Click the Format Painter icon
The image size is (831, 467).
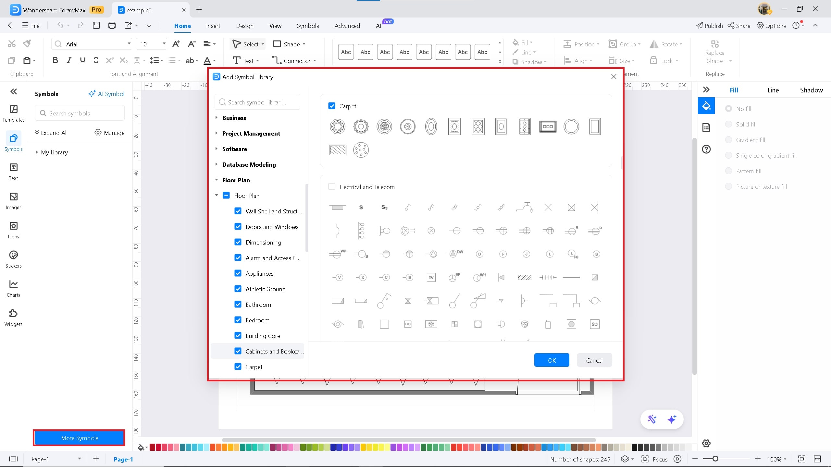(x=27, y=43)
